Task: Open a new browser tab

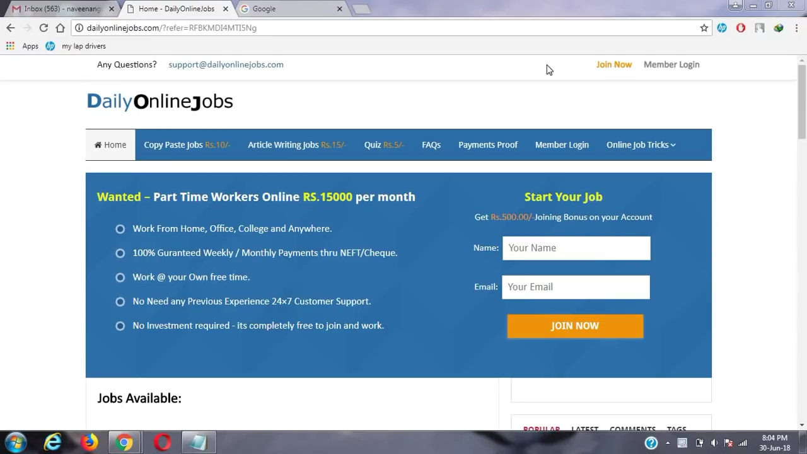Action: tap(361, 9)
